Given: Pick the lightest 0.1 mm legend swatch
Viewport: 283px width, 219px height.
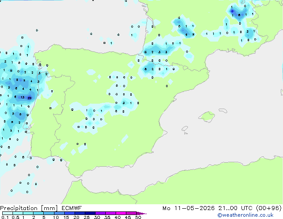Looking at the screenshot, I should coord(8,213).
